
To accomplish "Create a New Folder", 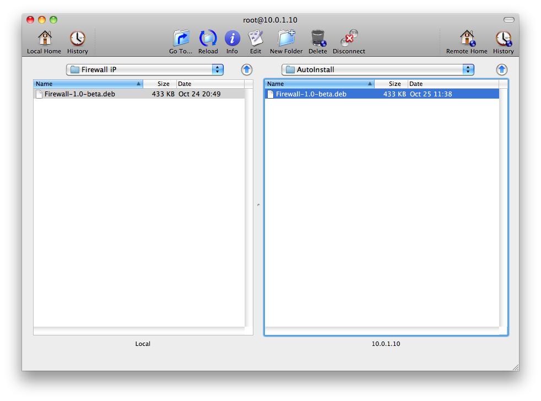I will click(x=286, y=39).
